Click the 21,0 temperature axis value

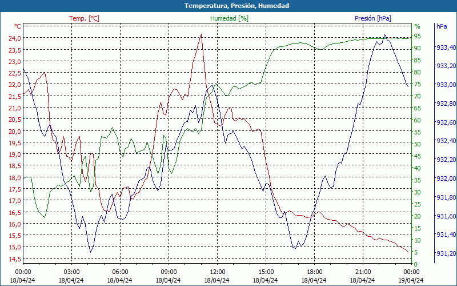[x=14, y=108]
